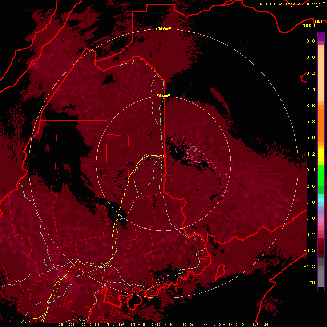Screen dimensions: 327x327
Task: Click the -1.3 value on the color scale
Action: [x=309, y=267]
